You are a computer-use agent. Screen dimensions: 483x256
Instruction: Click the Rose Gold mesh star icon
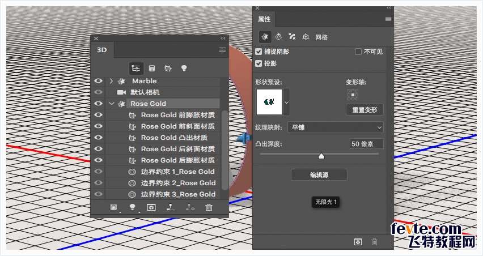(x=122, y=104)
